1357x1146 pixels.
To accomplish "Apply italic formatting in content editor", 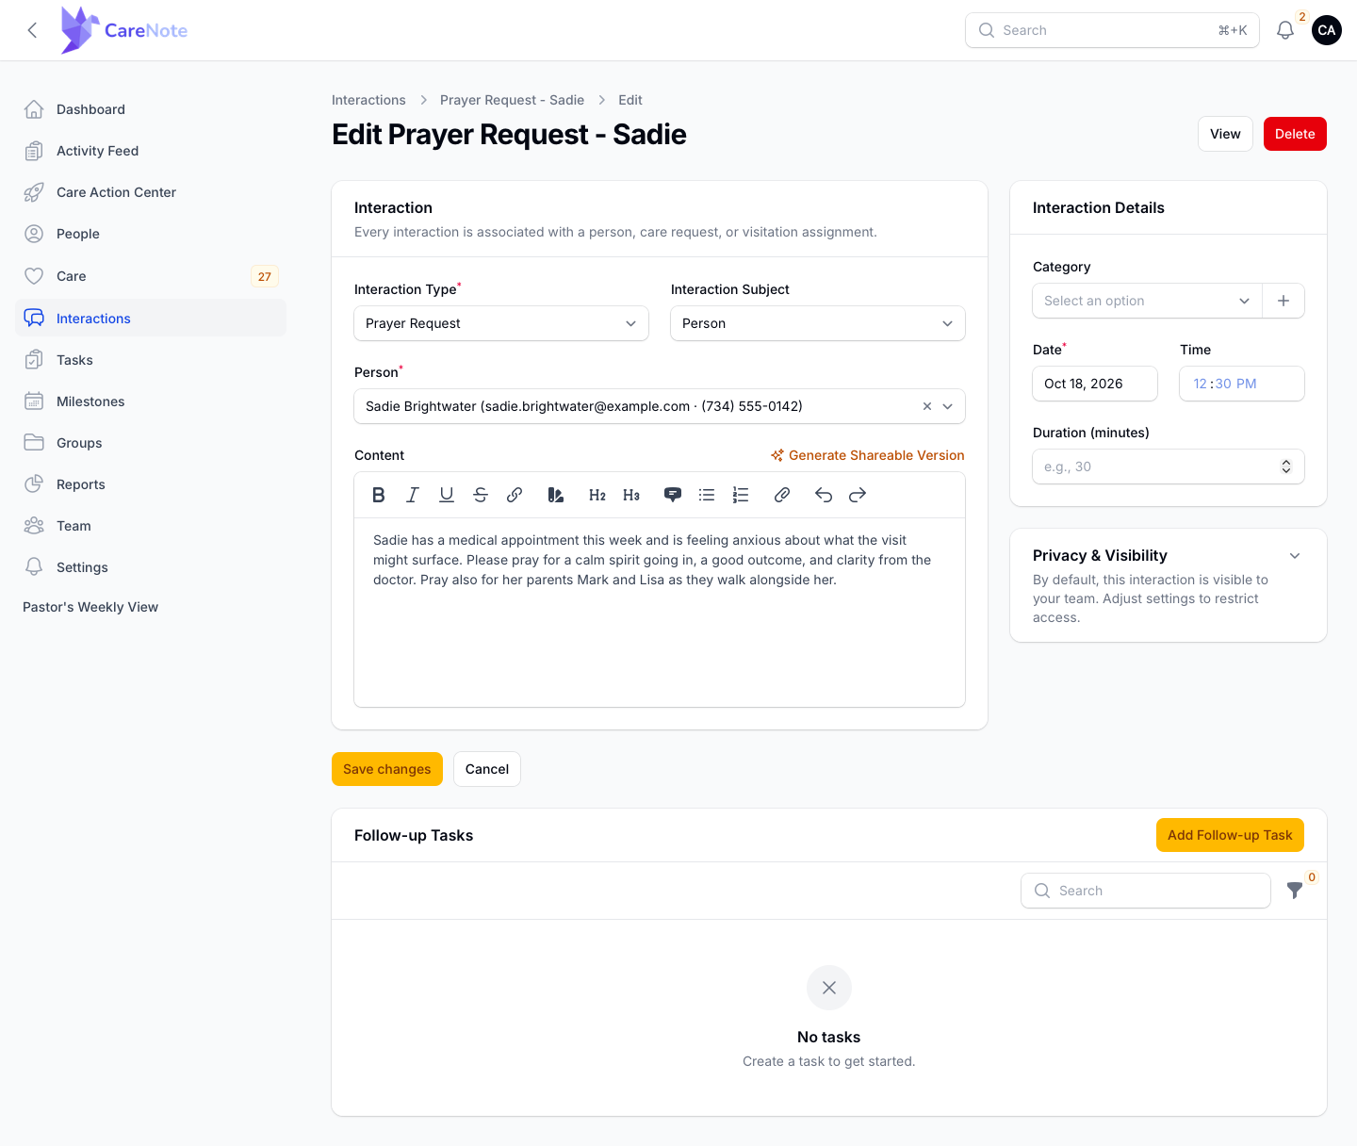I will click(413, 495).
